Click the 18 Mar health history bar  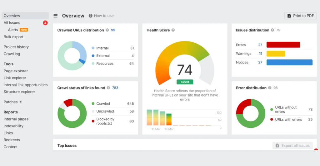[169, 119]
